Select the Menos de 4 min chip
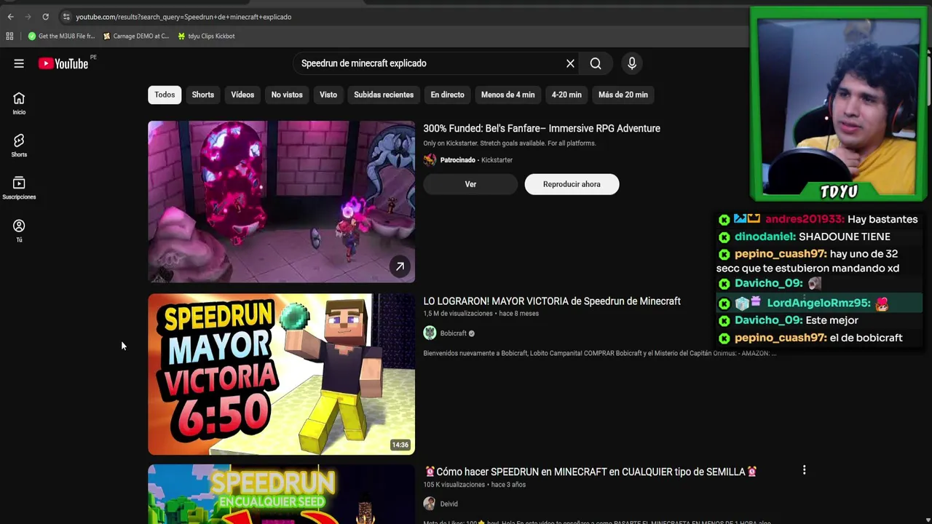The height and width of the screenshot is (524, 932). point(508,95)
